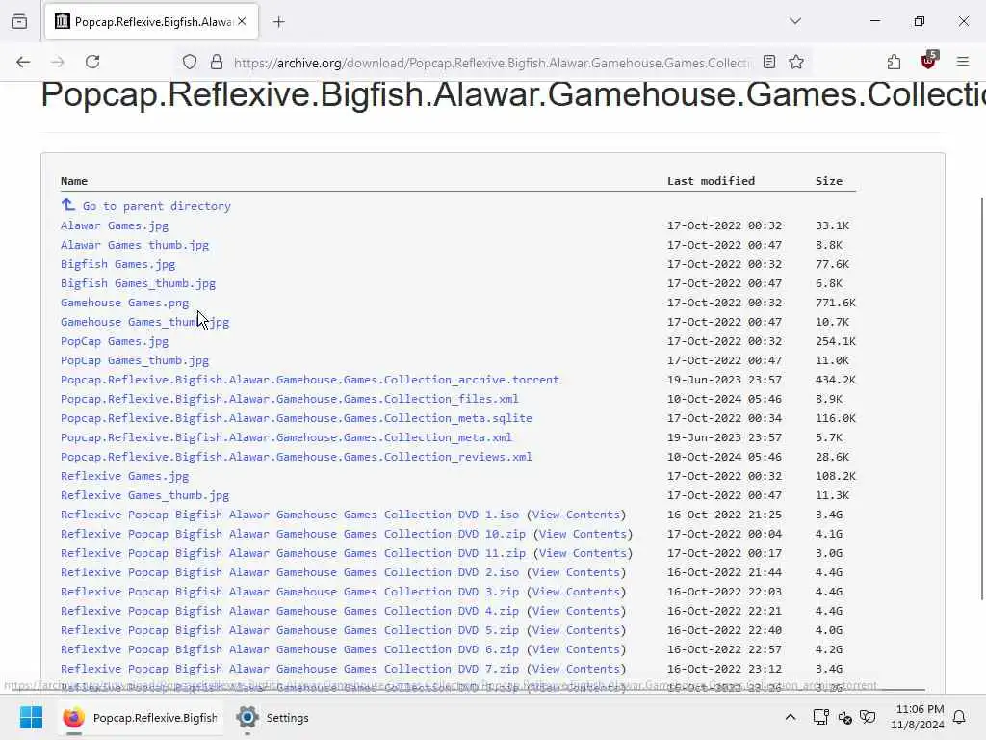Open the Firefox hamburger menu

(x=963, y=62)
